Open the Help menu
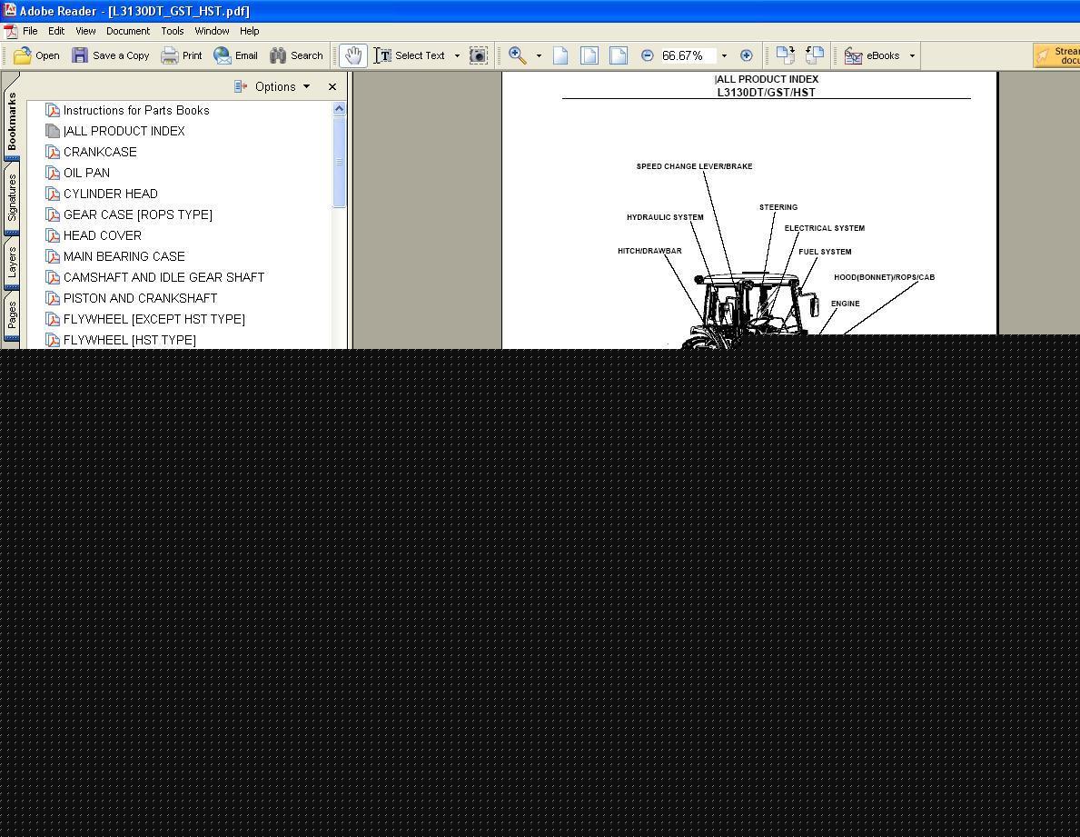This screenshot has width=1080, height=837. click(x=250, y=31)
